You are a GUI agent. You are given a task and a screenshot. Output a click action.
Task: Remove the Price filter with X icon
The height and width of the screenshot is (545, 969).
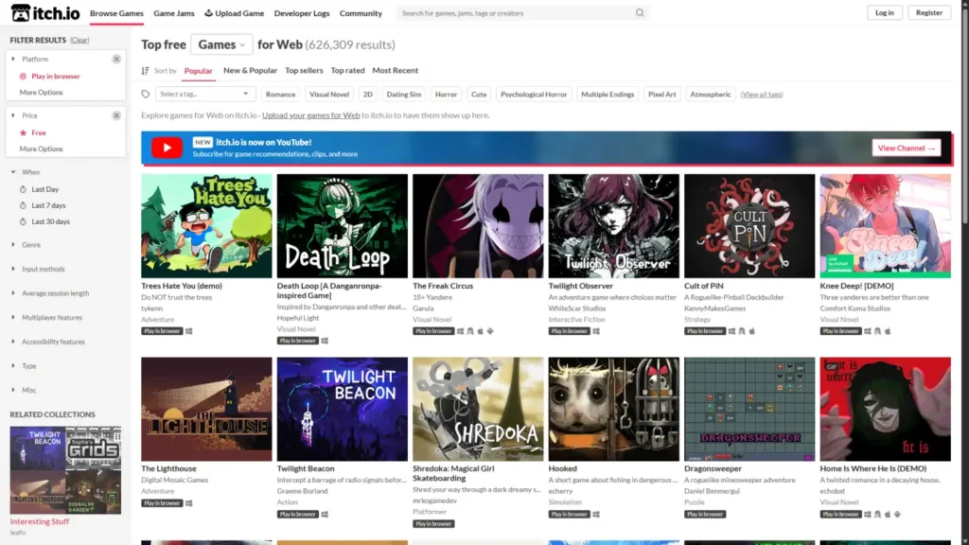pos(116,115)
